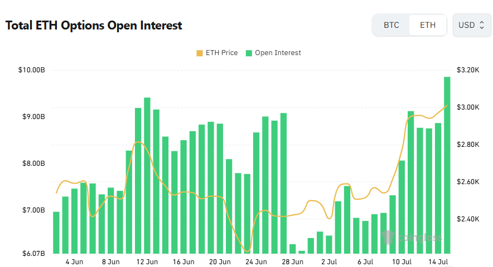493x267 pixels.
Task: Click the USD dropdown up-down arrows
Action: click(482, 25)
